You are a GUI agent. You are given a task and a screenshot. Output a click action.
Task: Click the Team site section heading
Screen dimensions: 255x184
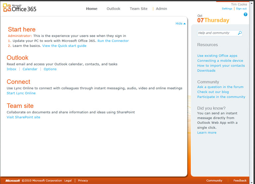20,106
